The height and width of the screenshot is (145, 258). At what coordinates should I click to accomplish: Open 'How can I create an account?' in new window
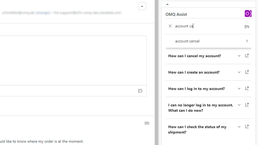[247, 72]
